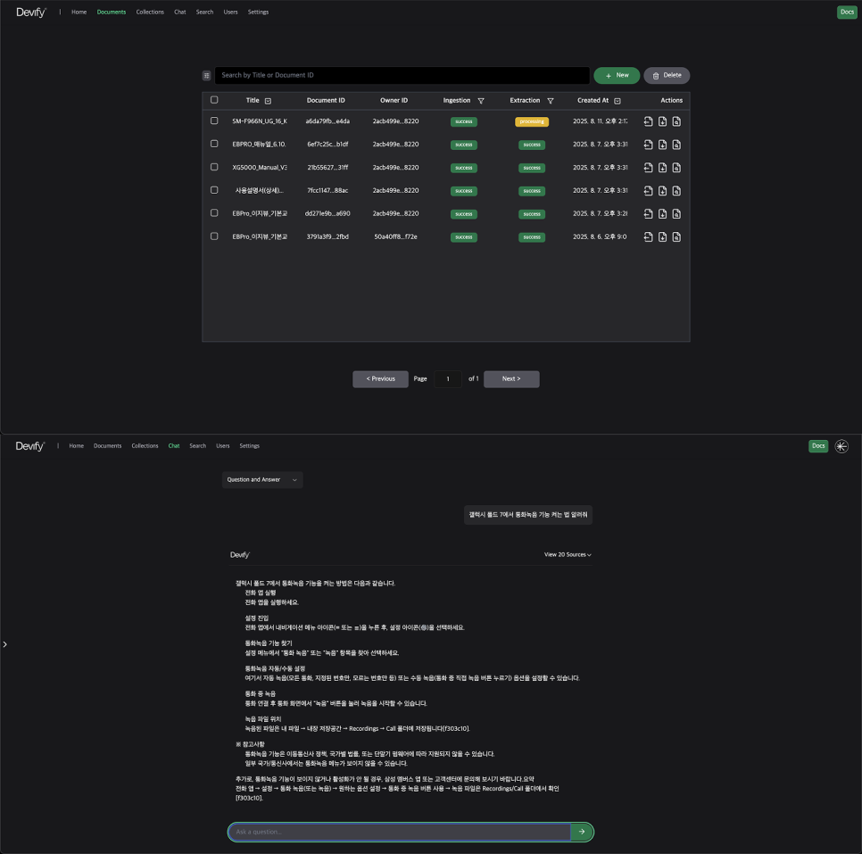Open the Extraction column filter icon

tap(551, 101)
